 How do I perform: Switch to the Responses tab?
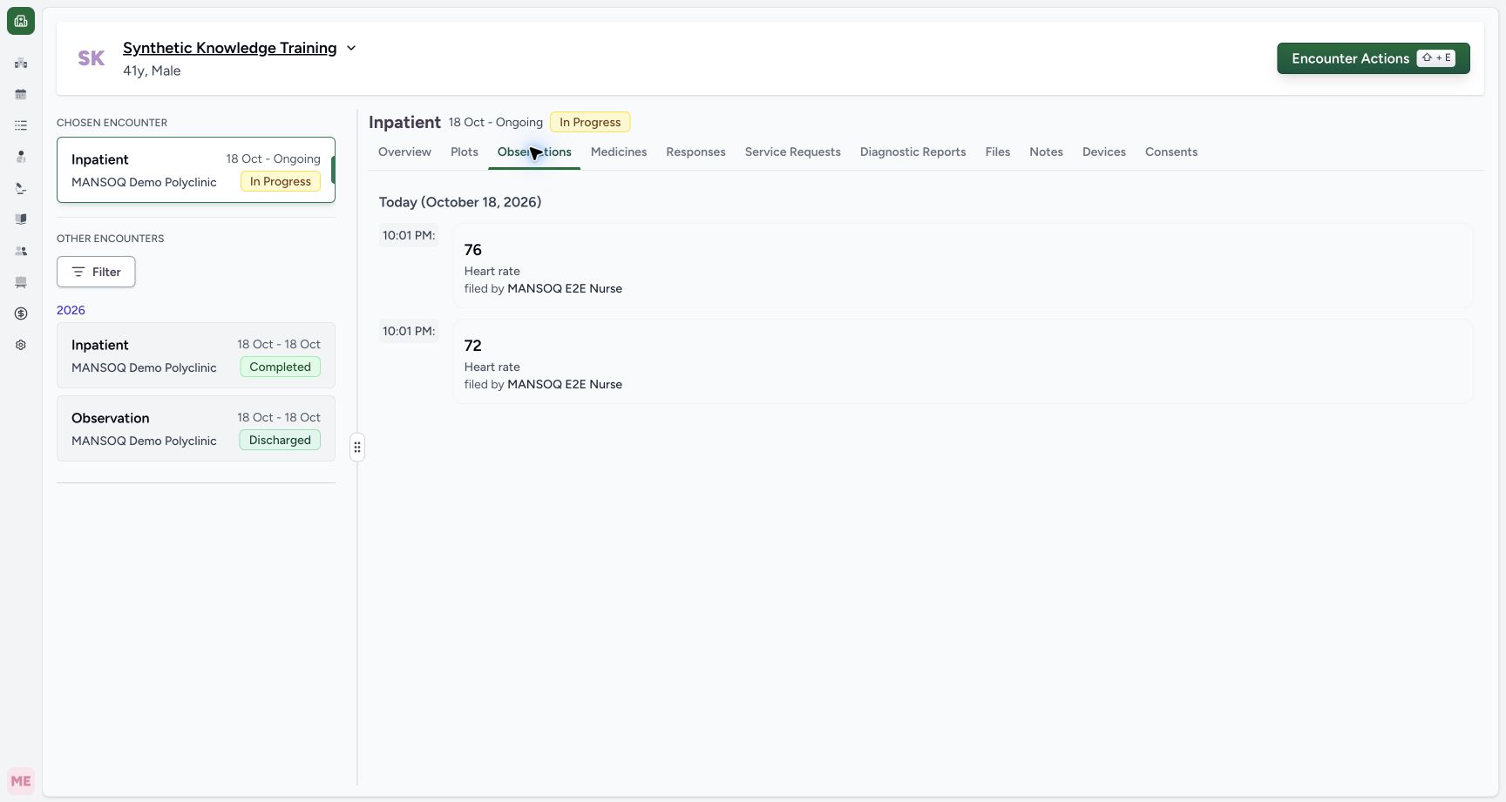click(695, 152)
